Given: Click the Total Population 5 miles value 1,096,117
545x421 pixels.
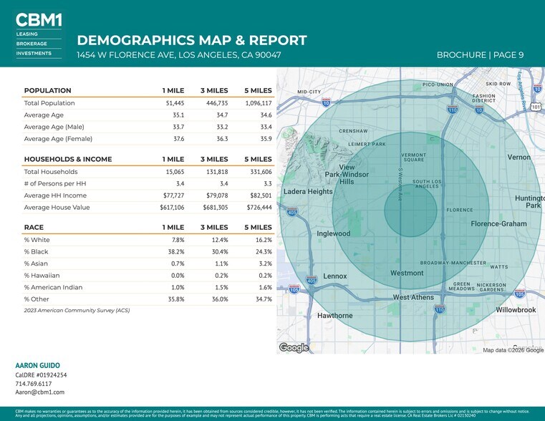Looking at the screenshot, I should pyautogui.click(x=259, y=103).
